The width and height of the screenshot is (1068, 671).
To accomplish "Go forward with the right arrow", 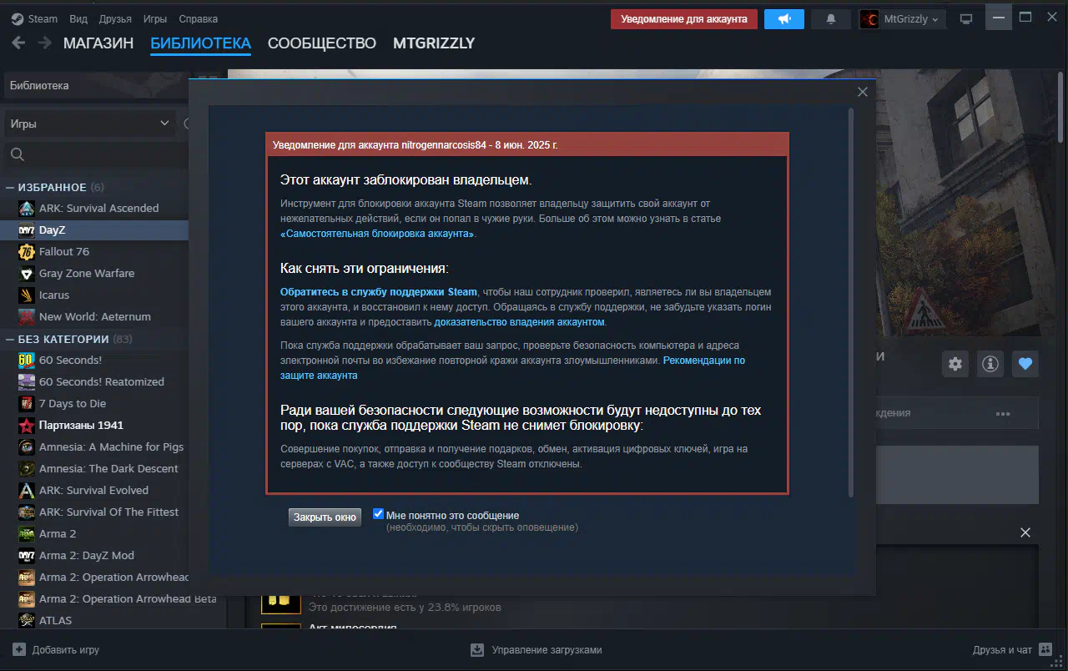I will coord(44,43).
